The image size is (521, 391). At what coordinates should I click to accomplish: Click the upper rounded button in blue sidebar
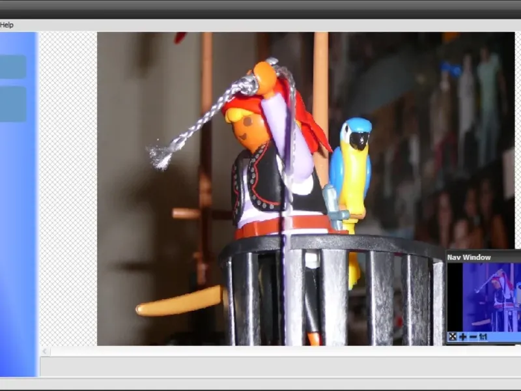tap(12, 67)
